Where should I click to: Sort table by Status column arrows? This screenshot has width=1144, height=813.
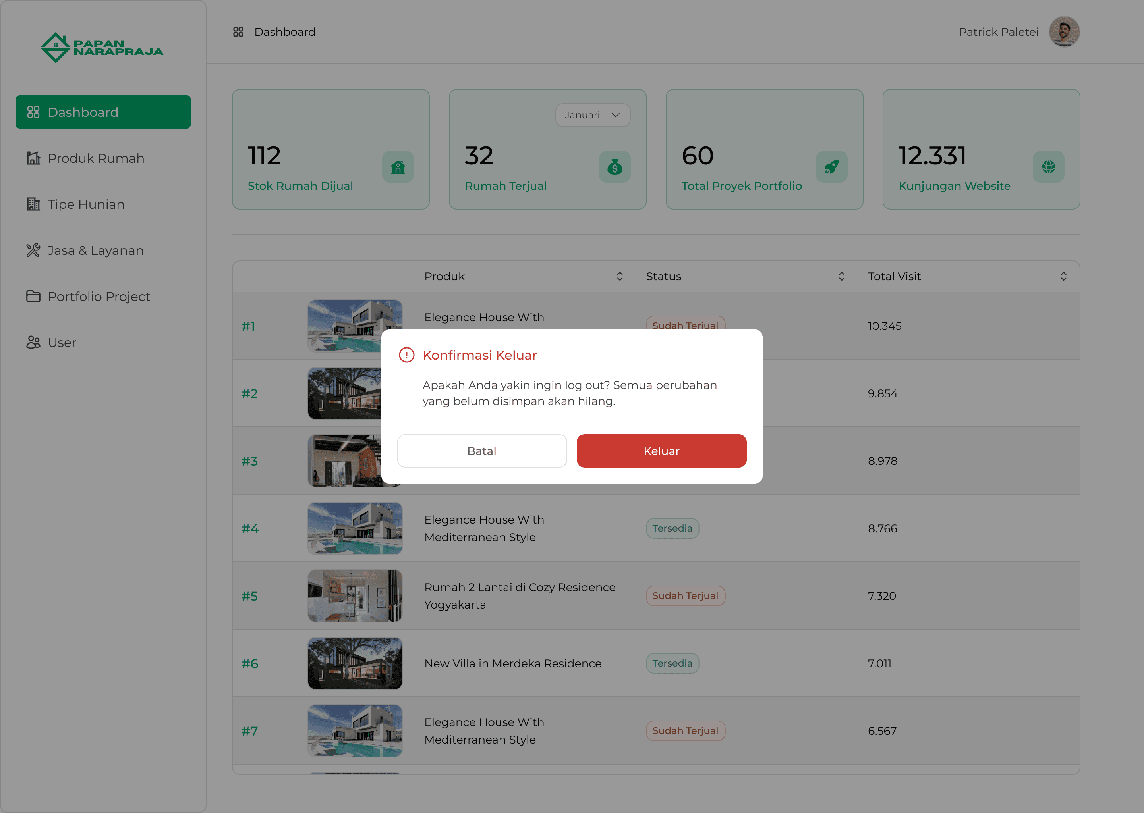click(x=841, y=276)
